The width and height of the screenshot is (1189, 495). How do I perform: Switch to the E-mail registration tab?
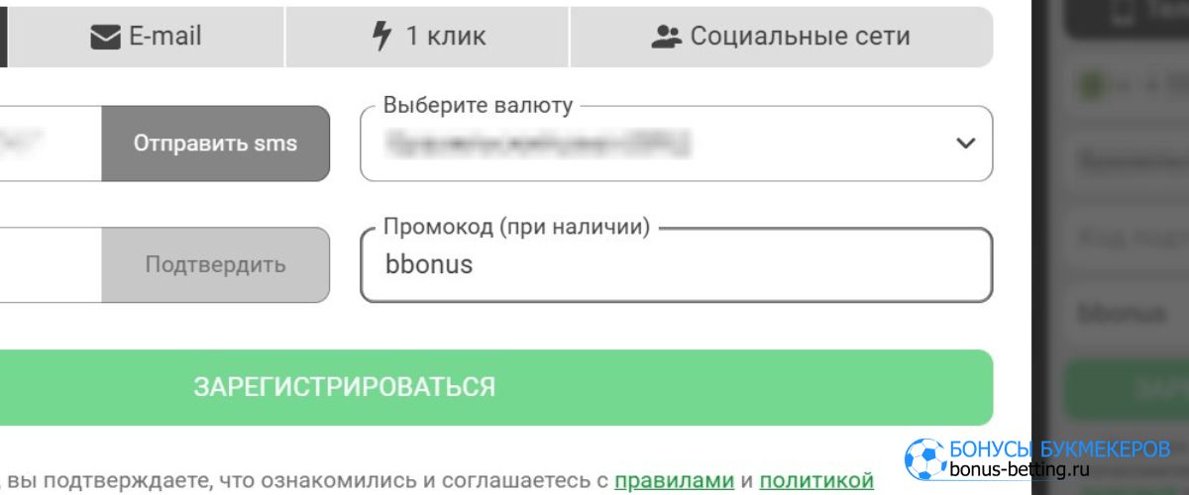pos(147,38)
